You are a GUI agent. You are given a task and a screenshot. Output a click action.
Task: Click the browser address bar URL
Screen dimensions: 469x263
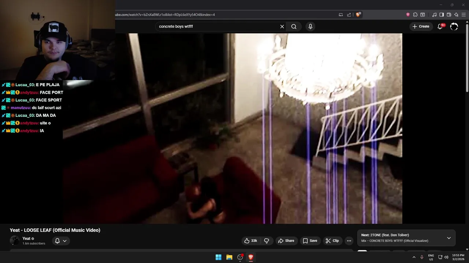coord(165,15)
